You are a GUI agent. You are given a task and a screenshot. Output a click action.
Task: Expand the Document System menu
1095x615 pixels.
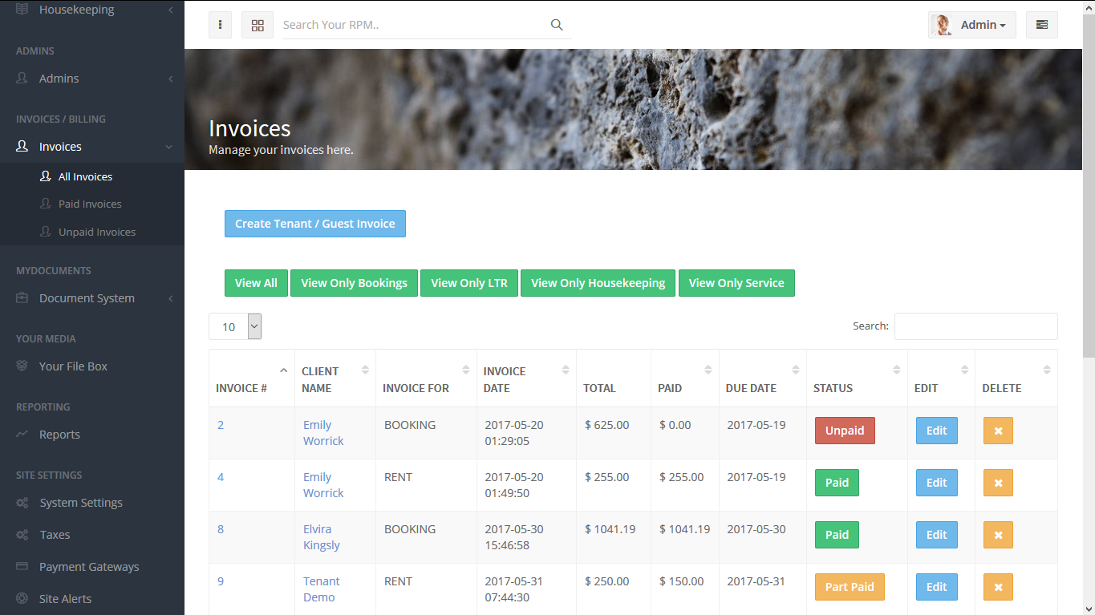[92, 298]
